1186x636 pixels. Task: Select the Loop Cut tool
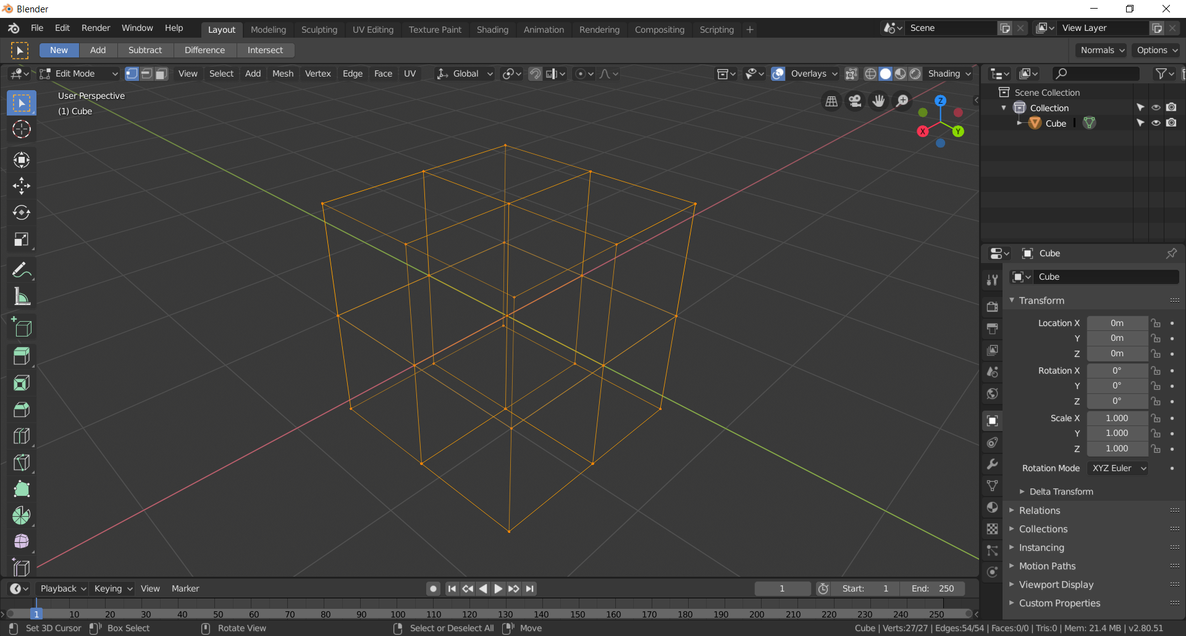22,436
